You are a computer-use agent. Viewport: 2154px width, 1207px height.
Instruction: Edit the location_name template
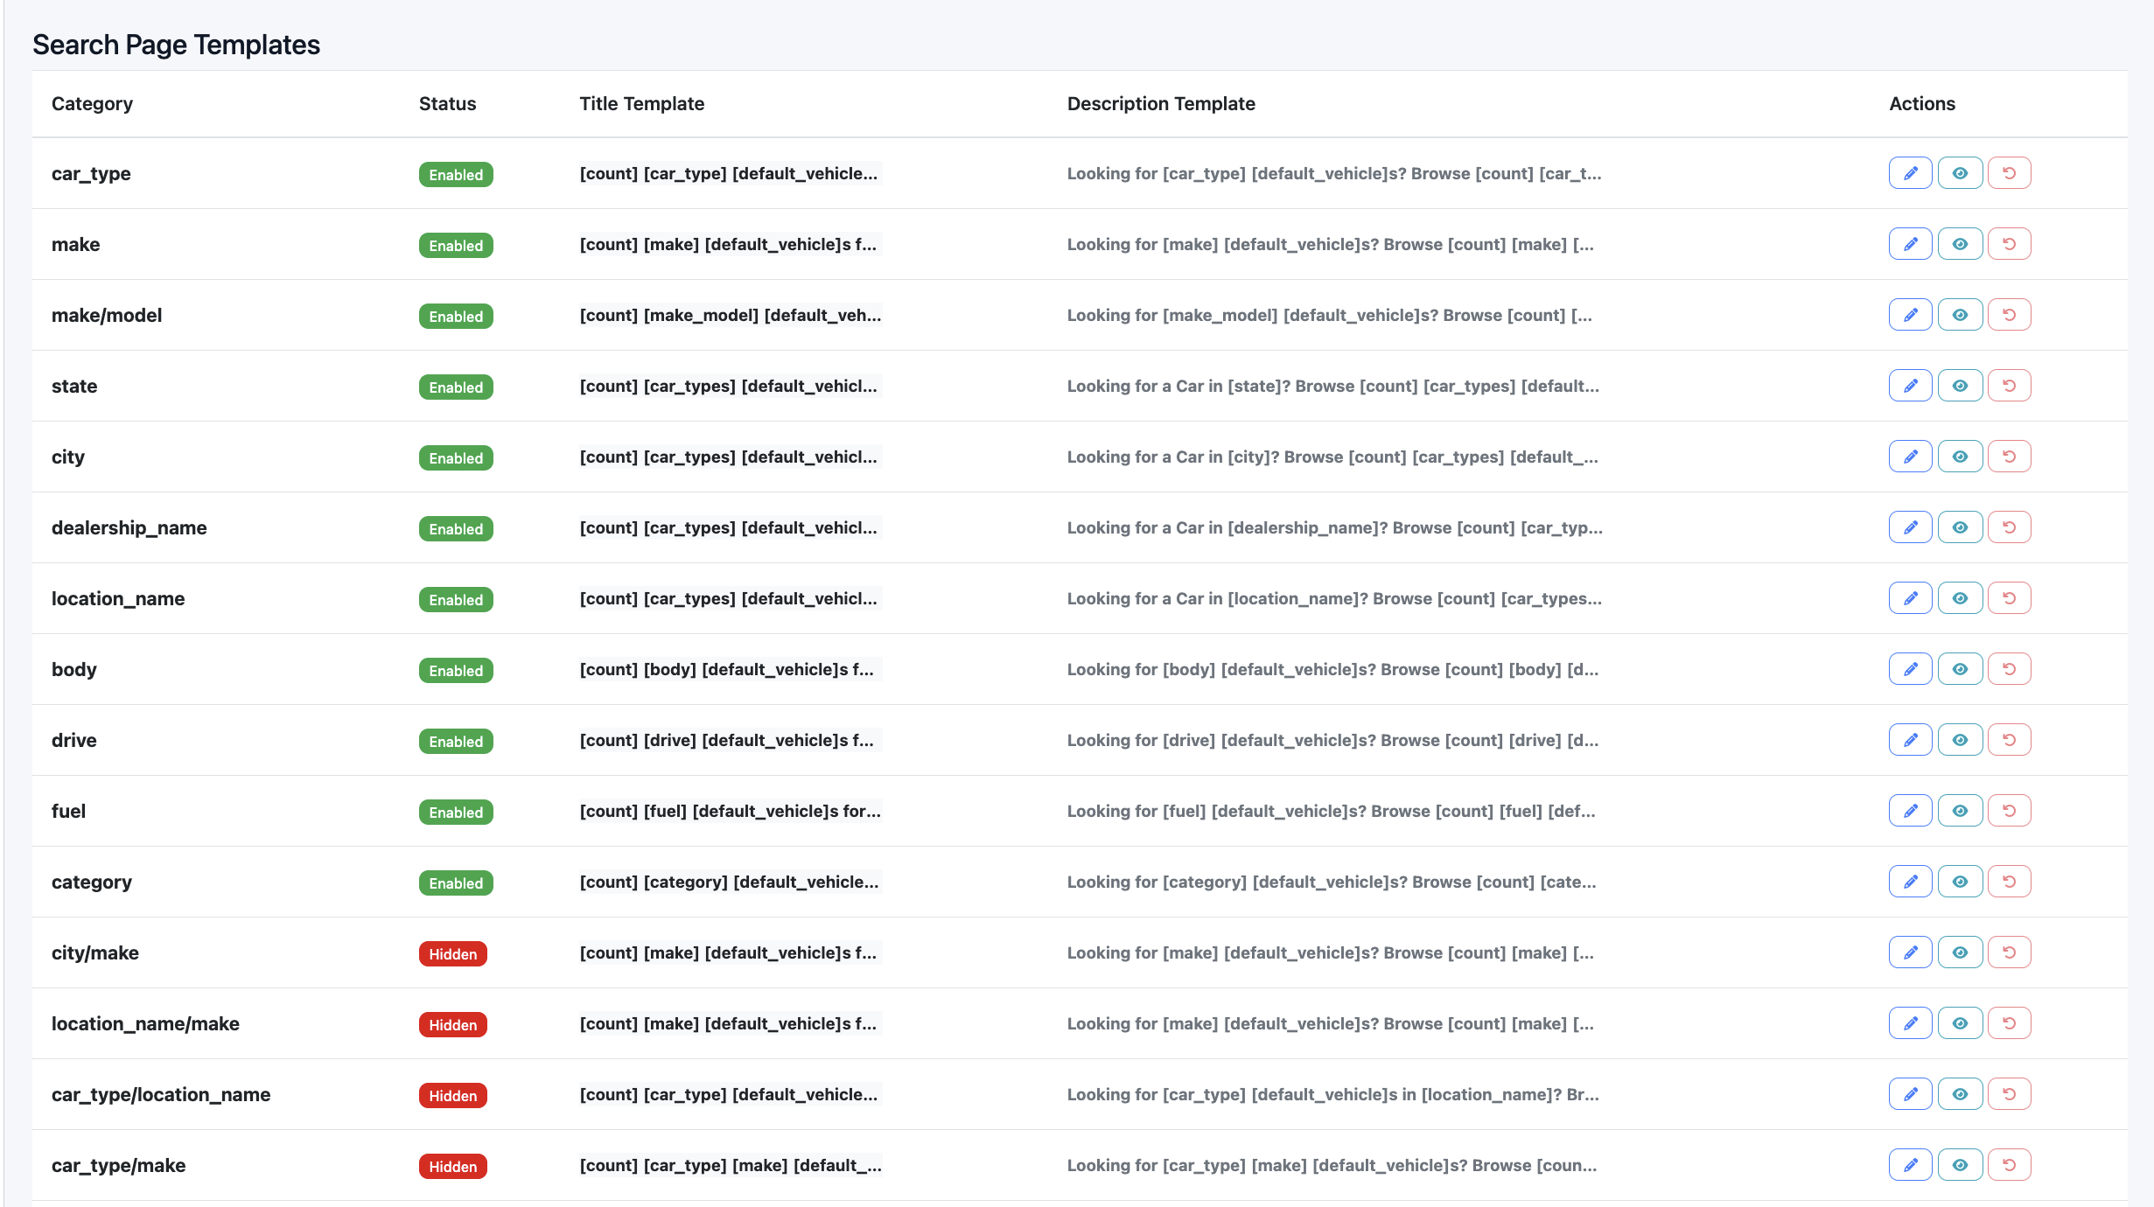[1910, 598]
